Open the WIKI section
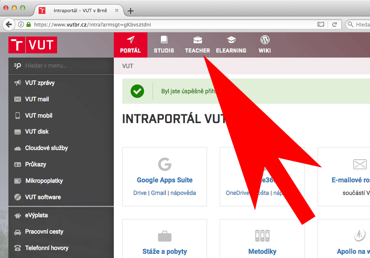 [x=265, y=45]
